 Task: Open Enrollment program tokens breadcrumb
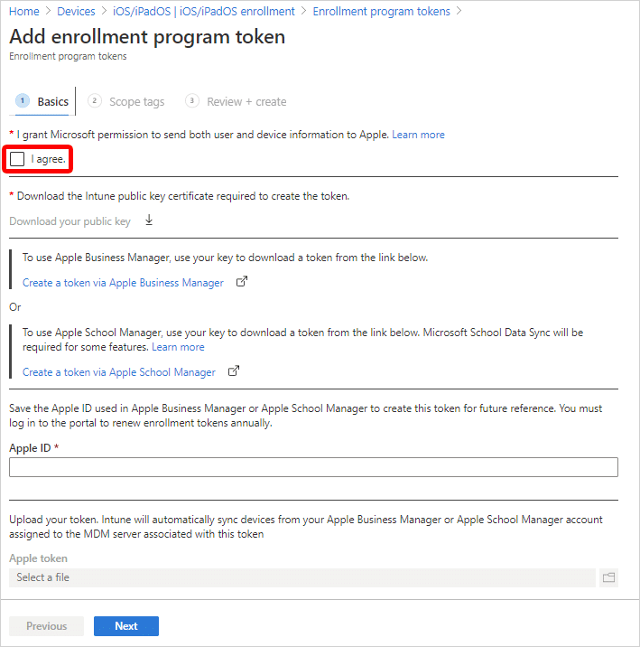click(x=381, y=11)
